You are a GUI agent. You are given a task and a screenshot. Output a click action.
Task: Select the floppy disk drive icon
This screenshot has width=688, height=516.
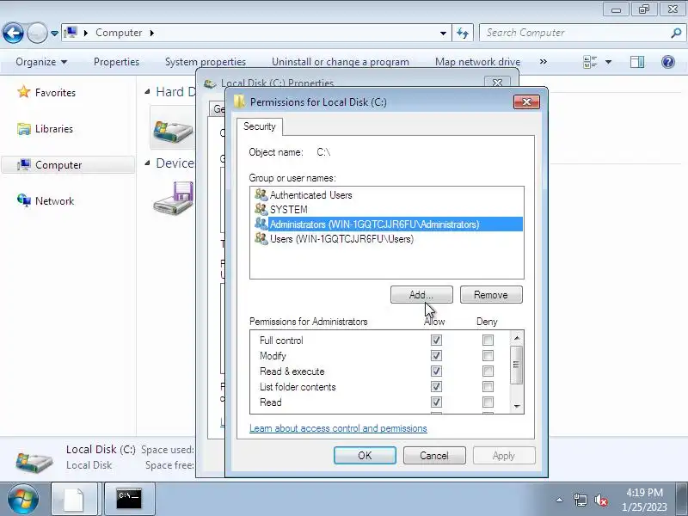point(174,198)
